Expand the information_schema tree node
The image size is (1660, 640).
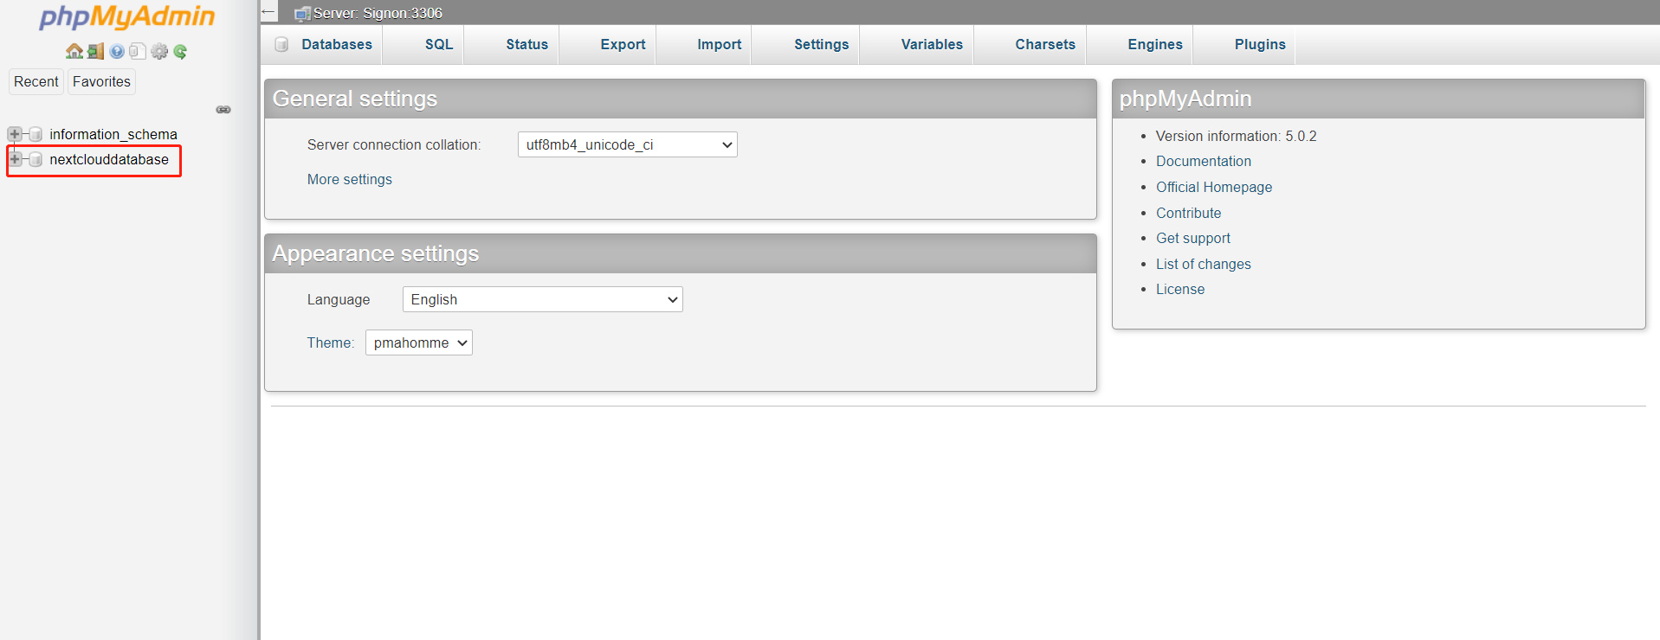point(15,134)
